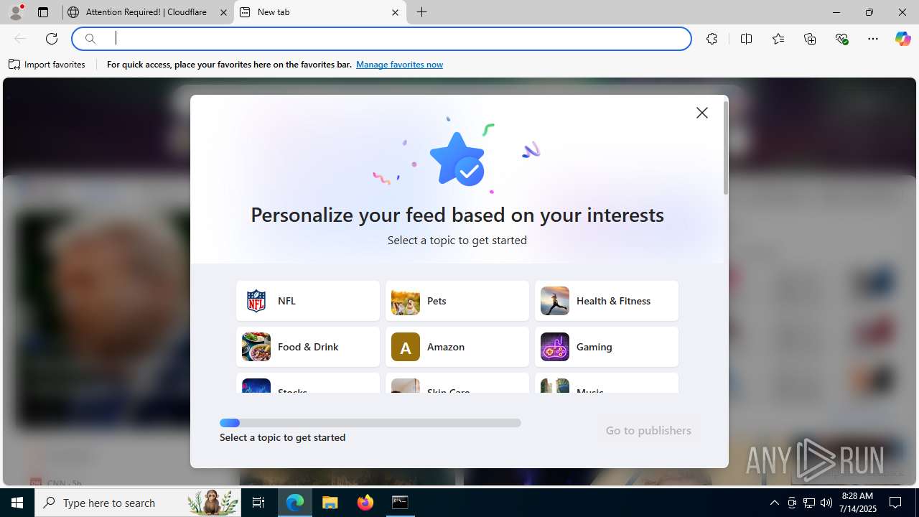Click the taskbar search box
919x517 pixels.
pyautogui.click(x=138, y=503)
